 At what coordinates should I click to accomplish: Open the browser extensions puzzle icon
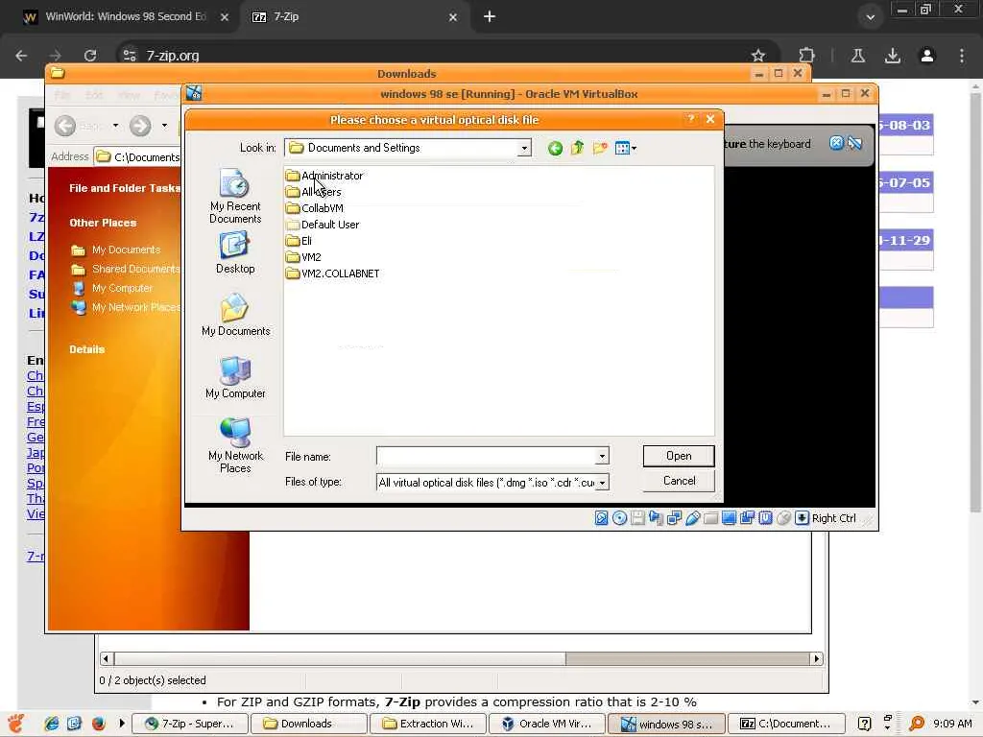click(806, 55)
